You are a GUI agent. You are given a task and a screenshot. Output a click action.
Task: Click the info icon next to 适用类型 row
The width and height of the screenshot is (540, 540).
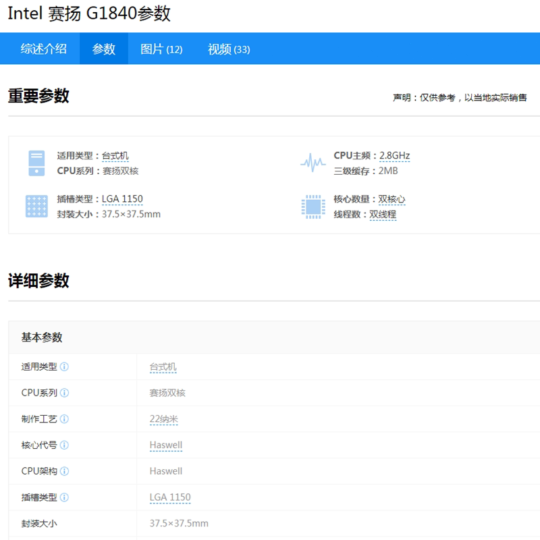pos(64,367)
